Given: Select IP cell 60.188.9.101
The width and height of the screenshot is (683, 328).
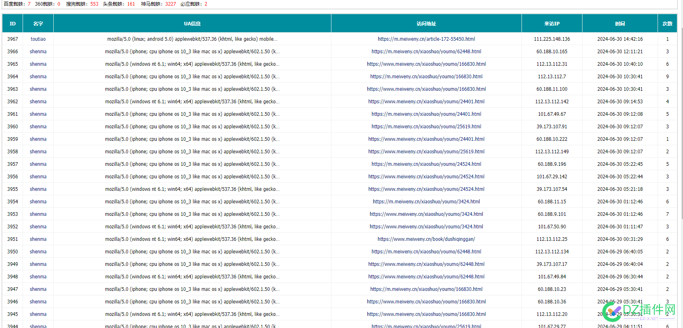Looking at the screenshot, I should point(552,214).
